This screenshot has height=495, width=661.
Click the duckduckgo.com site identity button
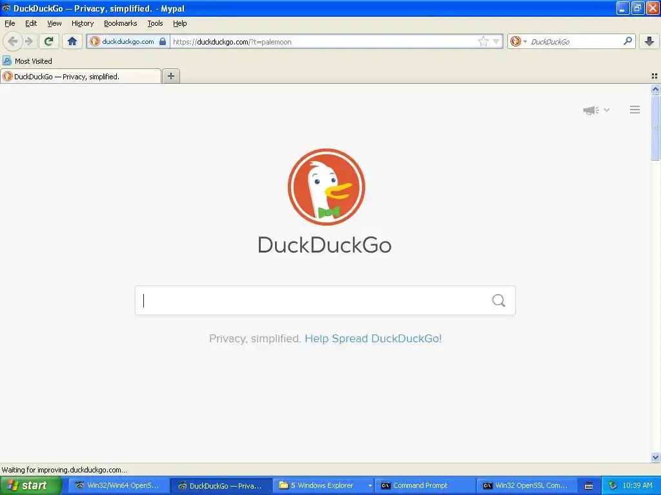coord(128,41)
